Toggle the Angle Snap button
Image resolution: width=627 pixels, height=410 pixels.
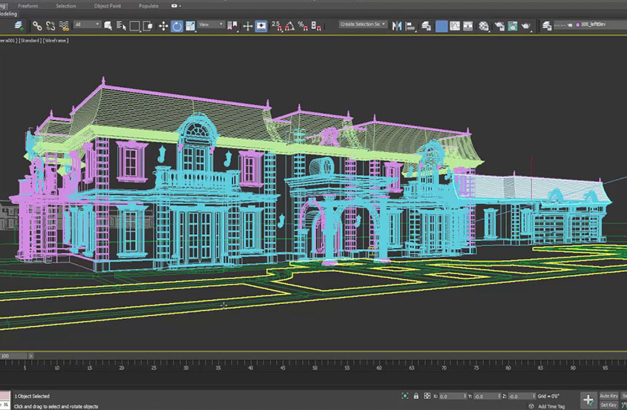coord(290,26)
